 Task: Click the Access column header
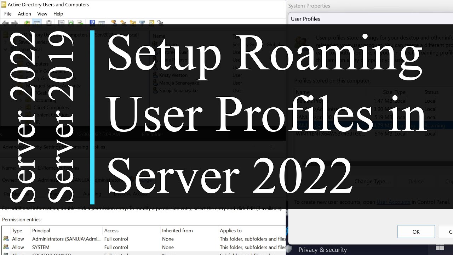tap(111, 231)
